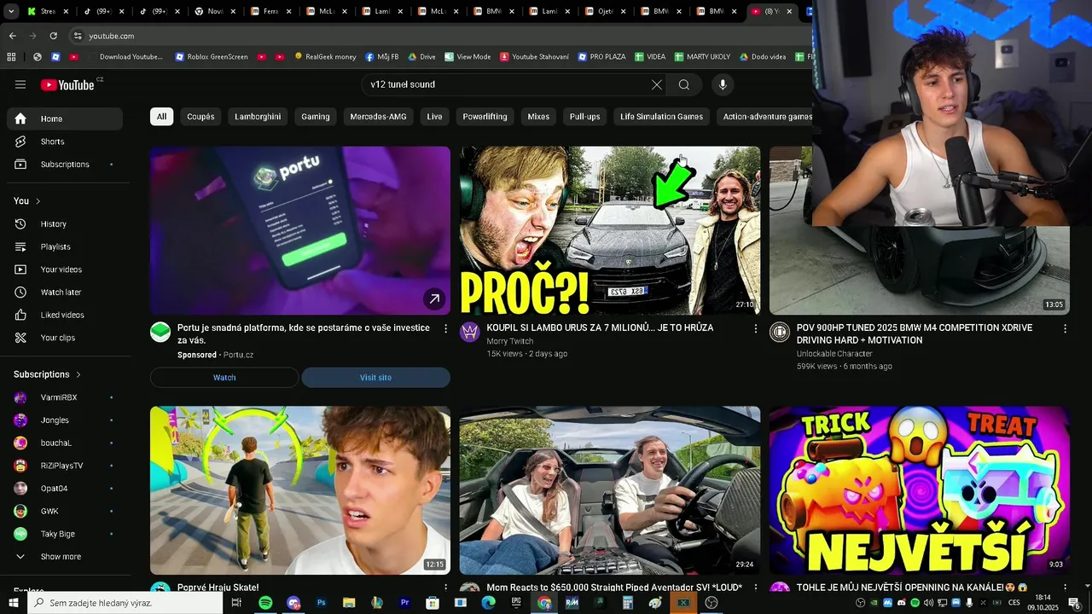The width and height of the screenshot is (1092, 614).
Task: Open Shorts in the sidebar
Action: pyautogui.click(x=65, y=142)
